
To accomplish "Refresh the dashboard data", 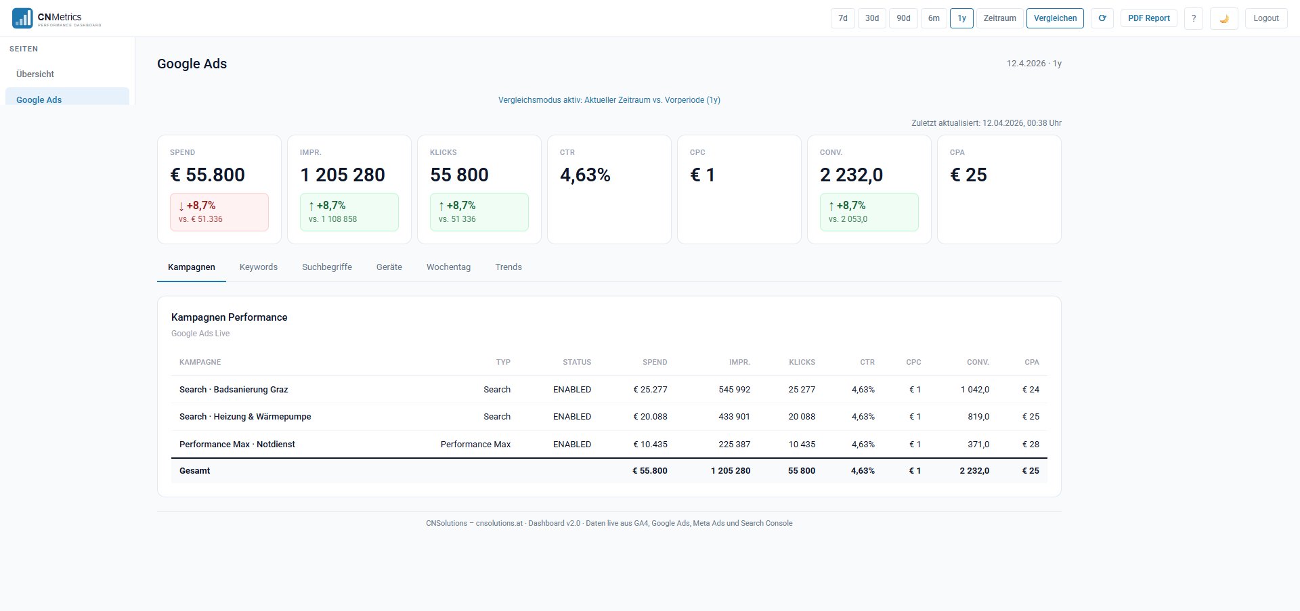I will [x=1102, y=18].
